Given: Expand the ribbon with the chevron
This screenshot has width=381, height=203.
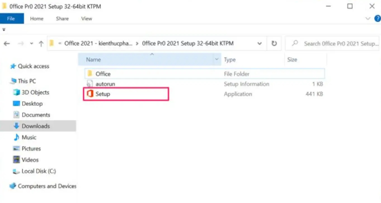Looking at the screenshot, I should click(368, 18).
